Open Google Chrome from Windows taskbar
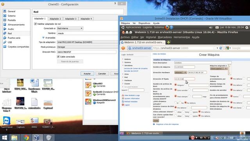Image resolution: width=250 pixels, height=141 pixels. coord(26,137)
